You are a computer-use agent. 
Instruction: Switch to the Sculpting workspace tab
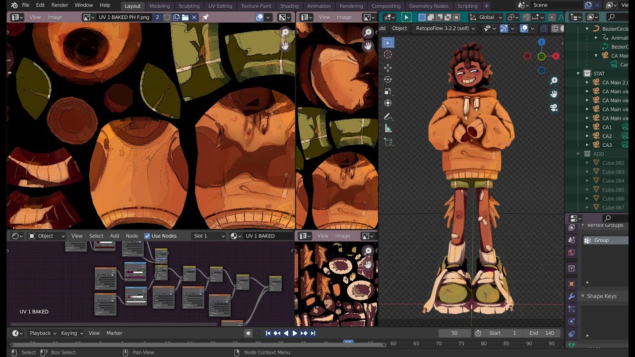coord(189,6)
